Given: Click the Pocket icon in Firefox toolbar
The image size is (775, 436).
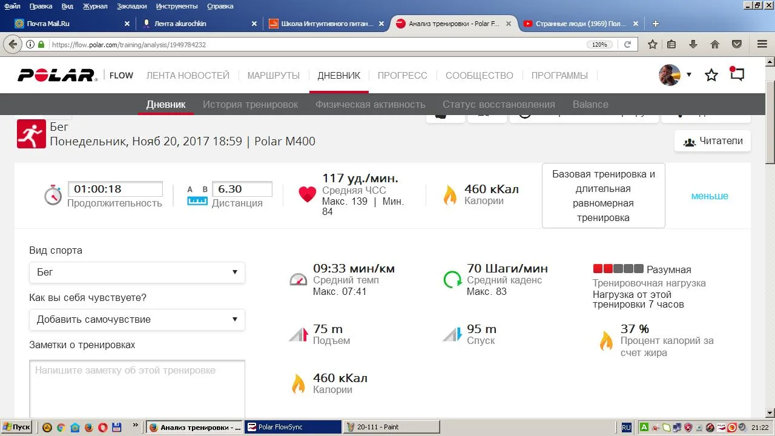Looking at the screenshot, I should 737,45.
